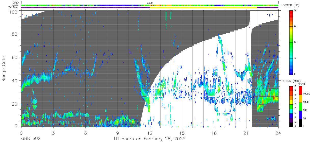
Task: Click the NOISE legend title
Action: click(x=302, y=84)
